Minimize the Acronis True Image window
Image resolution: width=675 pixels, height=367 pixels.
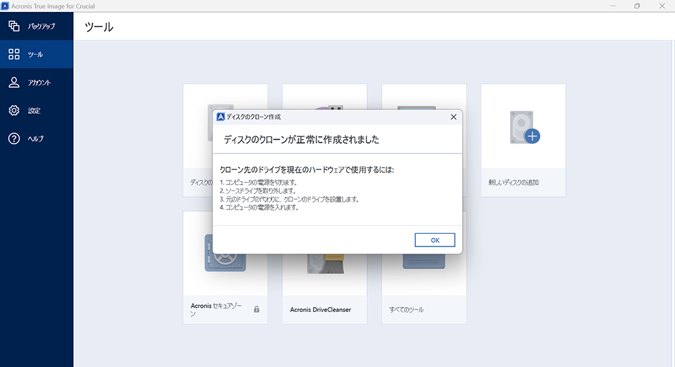(612, 6)
